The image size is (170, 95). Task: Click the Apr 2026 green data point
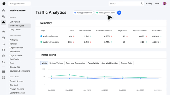pos(52,76)
